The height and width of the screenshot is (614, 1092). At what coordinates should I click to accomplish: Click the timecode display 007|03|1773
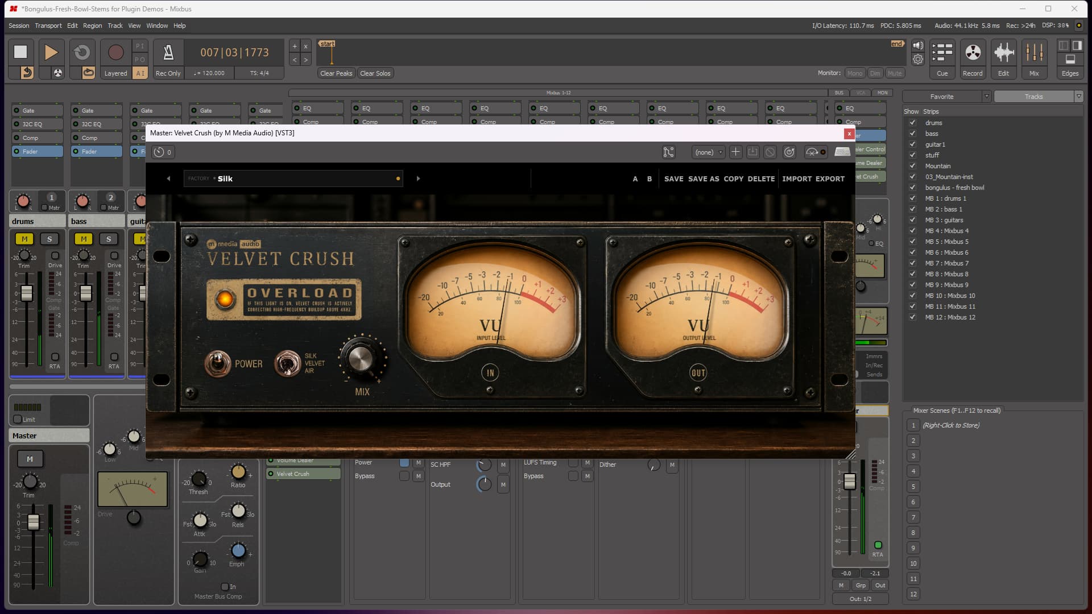234,52
